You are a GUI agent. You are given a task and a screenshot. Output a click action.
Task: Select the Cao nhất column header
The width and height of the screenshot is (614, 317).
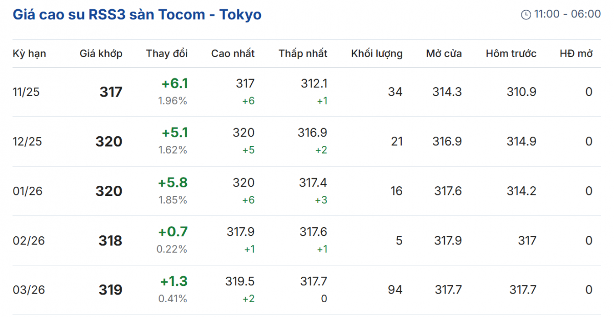tap(233, 54)
